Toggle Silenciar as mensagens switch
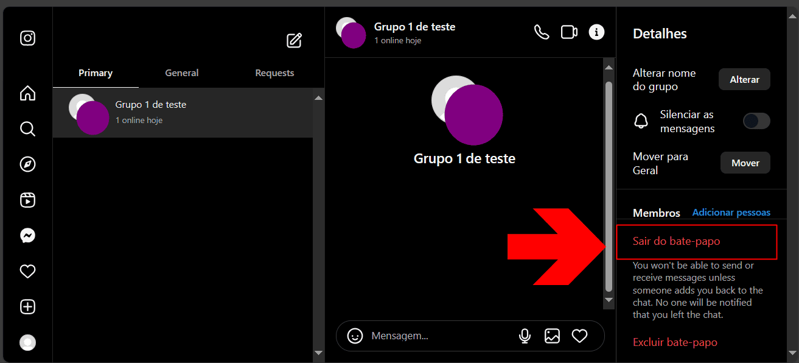This screenshot has width=799, height=363. (x=756, y=121)
